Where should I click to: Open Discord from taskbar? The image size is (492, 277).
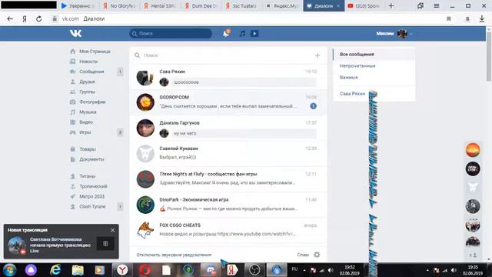(211, 270)
